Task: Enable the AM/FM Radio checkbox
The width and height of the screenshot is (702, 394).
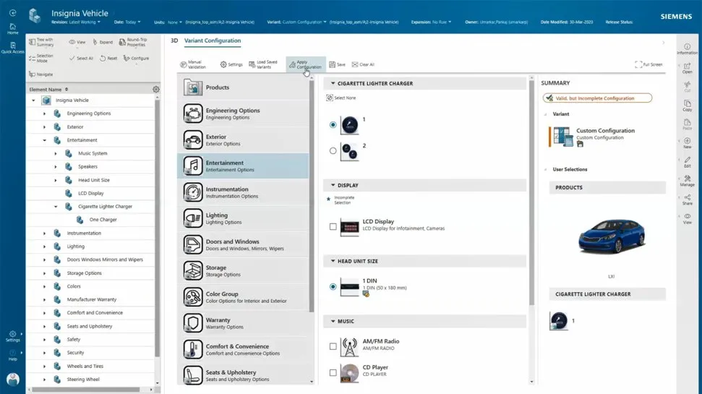Action: (333, 346)
